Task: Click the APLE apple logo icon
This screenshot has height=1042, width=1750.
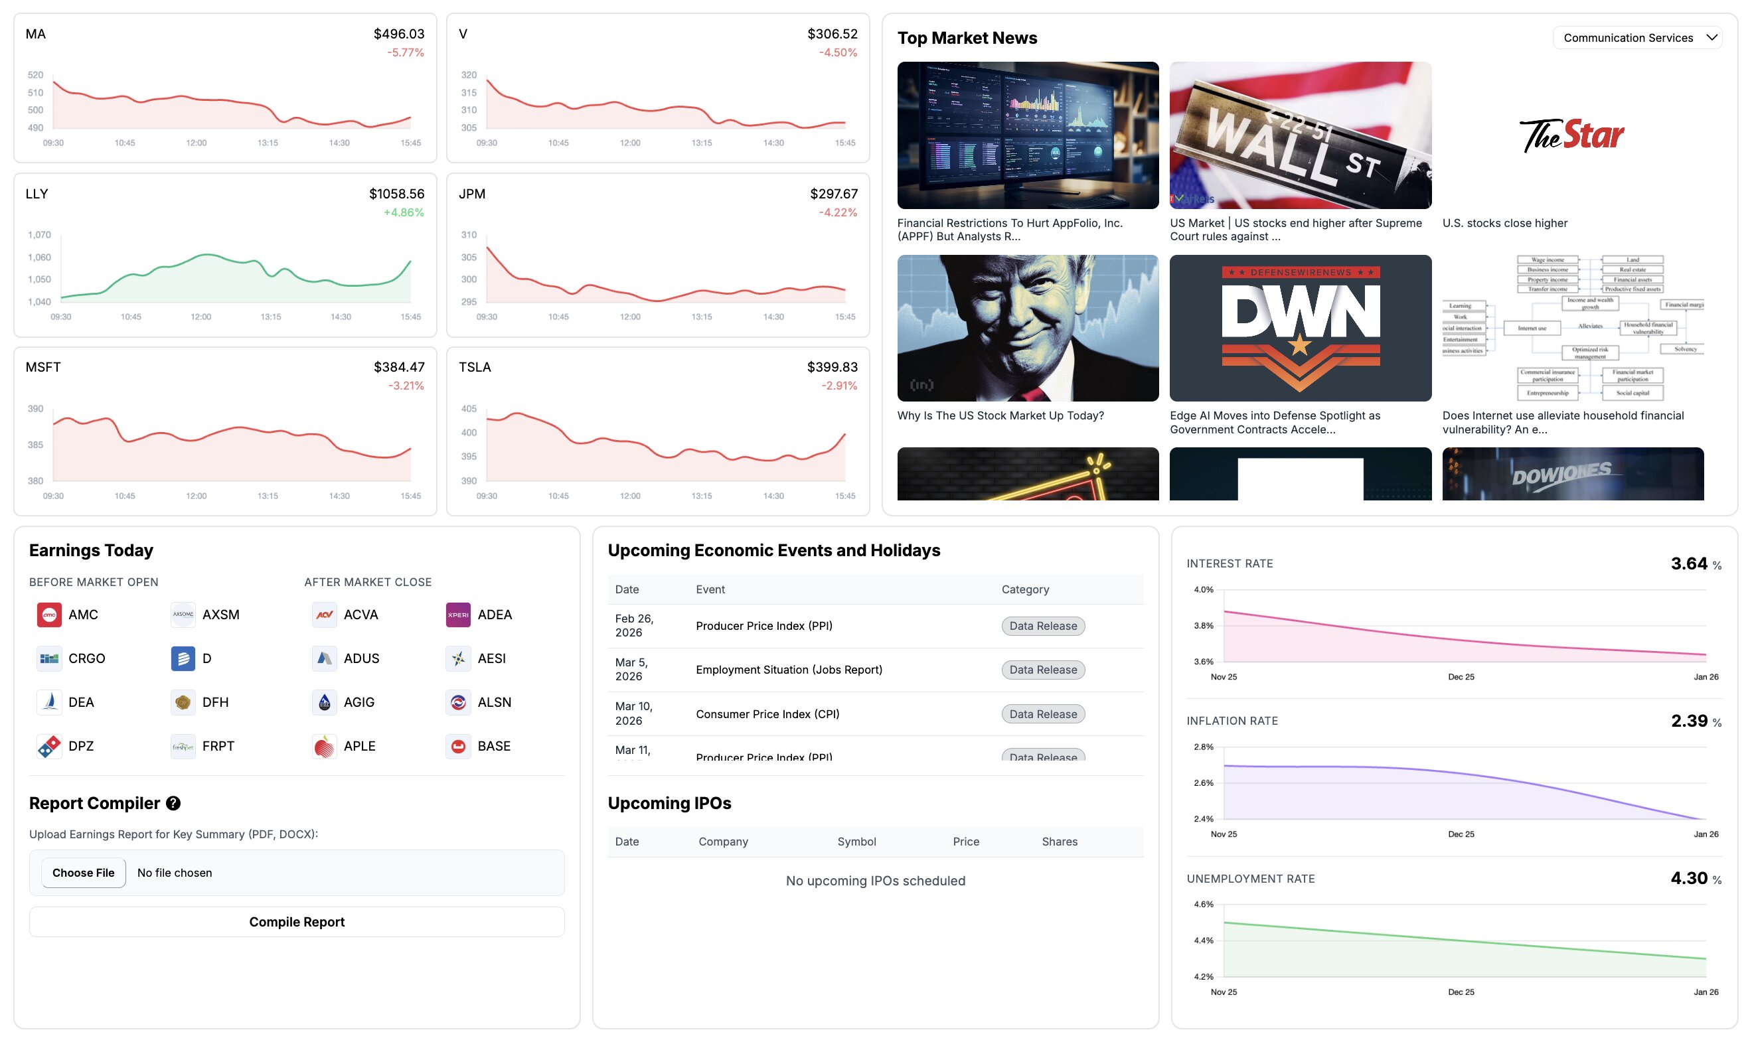Action: [324, 747]
